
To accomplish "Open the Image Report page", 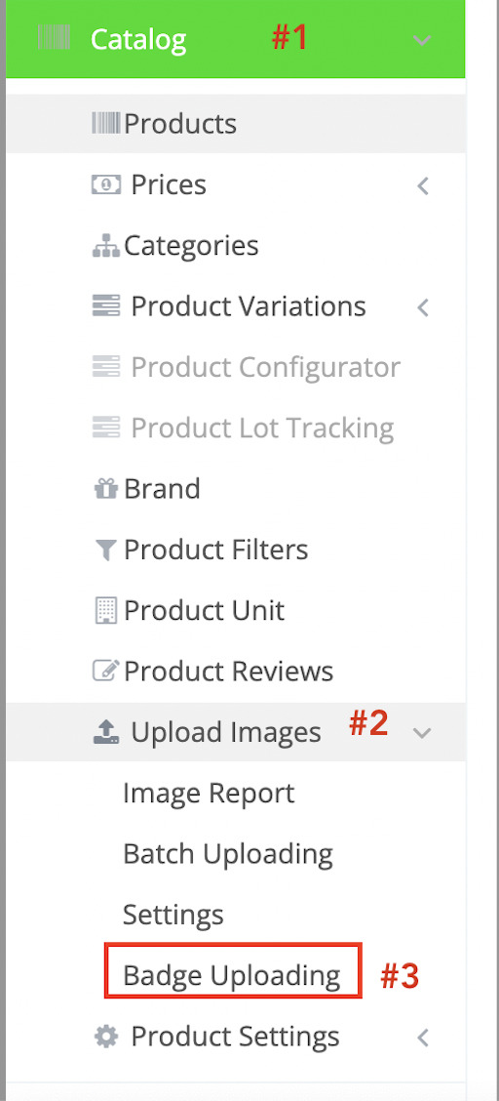I will click(x=209, y=795).
